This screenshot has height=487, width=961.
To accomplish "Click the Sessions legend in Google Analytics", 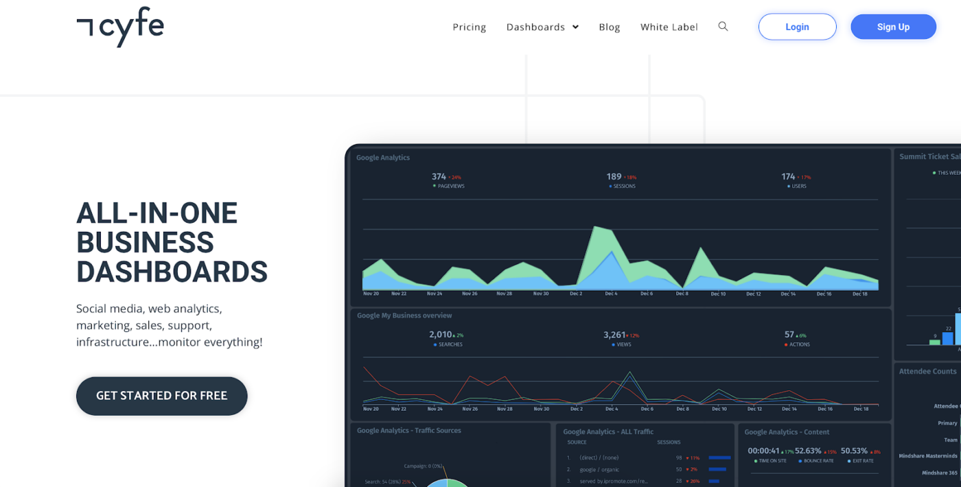I will click(x=622, y=186).
